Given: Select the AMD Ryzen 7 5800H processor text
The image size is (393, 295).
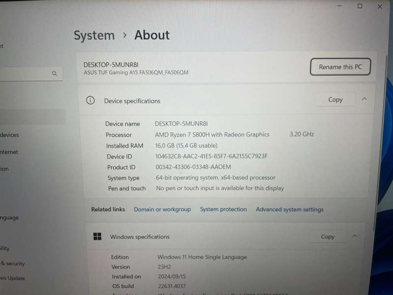Looking at the screenshot, I should pos(212,135).
